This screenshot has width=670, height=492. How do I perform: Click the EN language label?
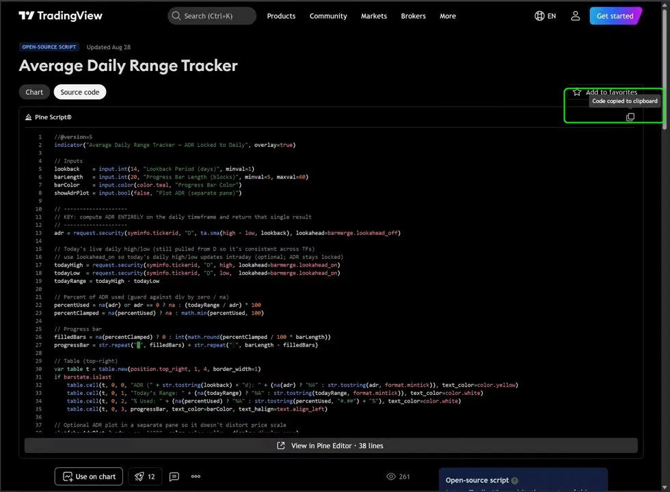pyautogui.click(x=552, y=16)
